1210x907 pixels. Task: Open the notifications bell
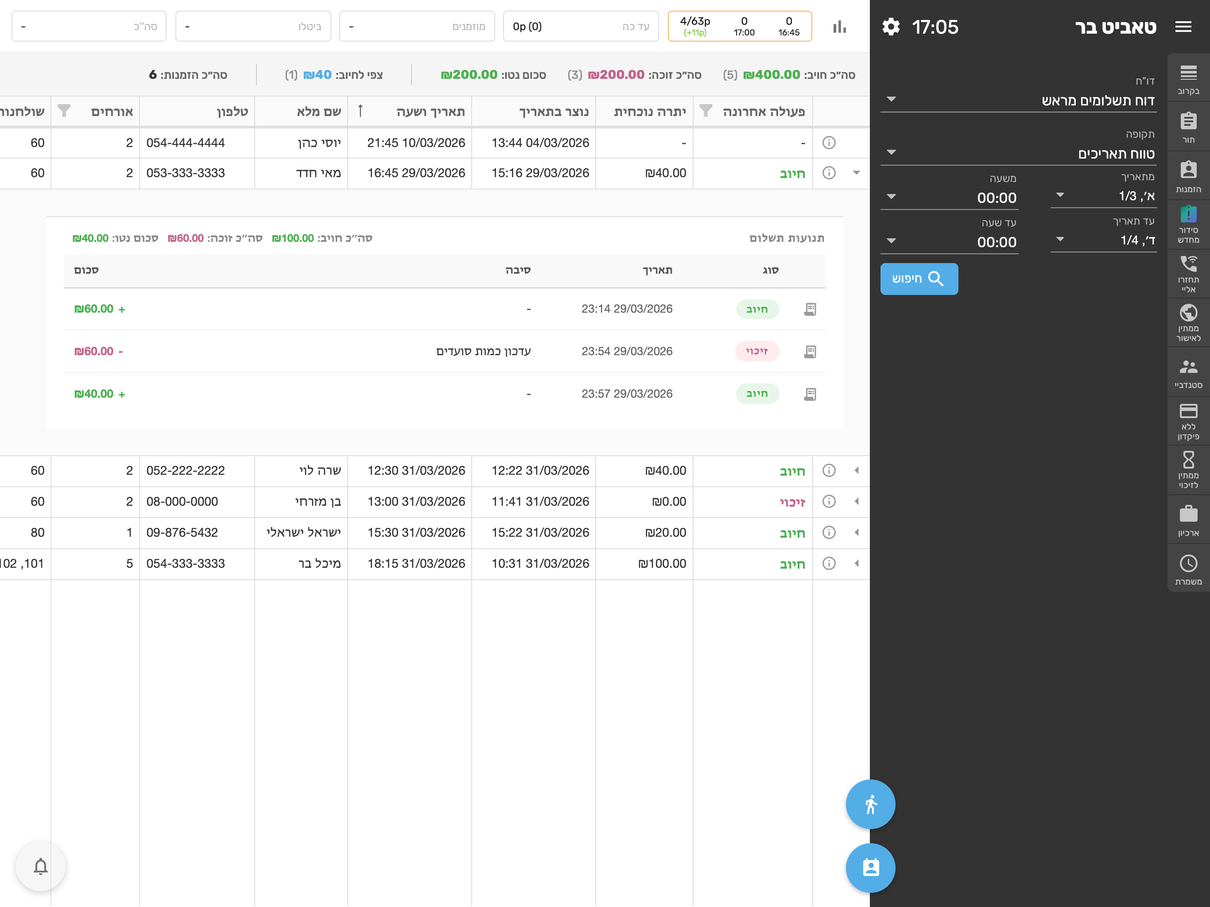pyautogui.click(x=41, y=866)
